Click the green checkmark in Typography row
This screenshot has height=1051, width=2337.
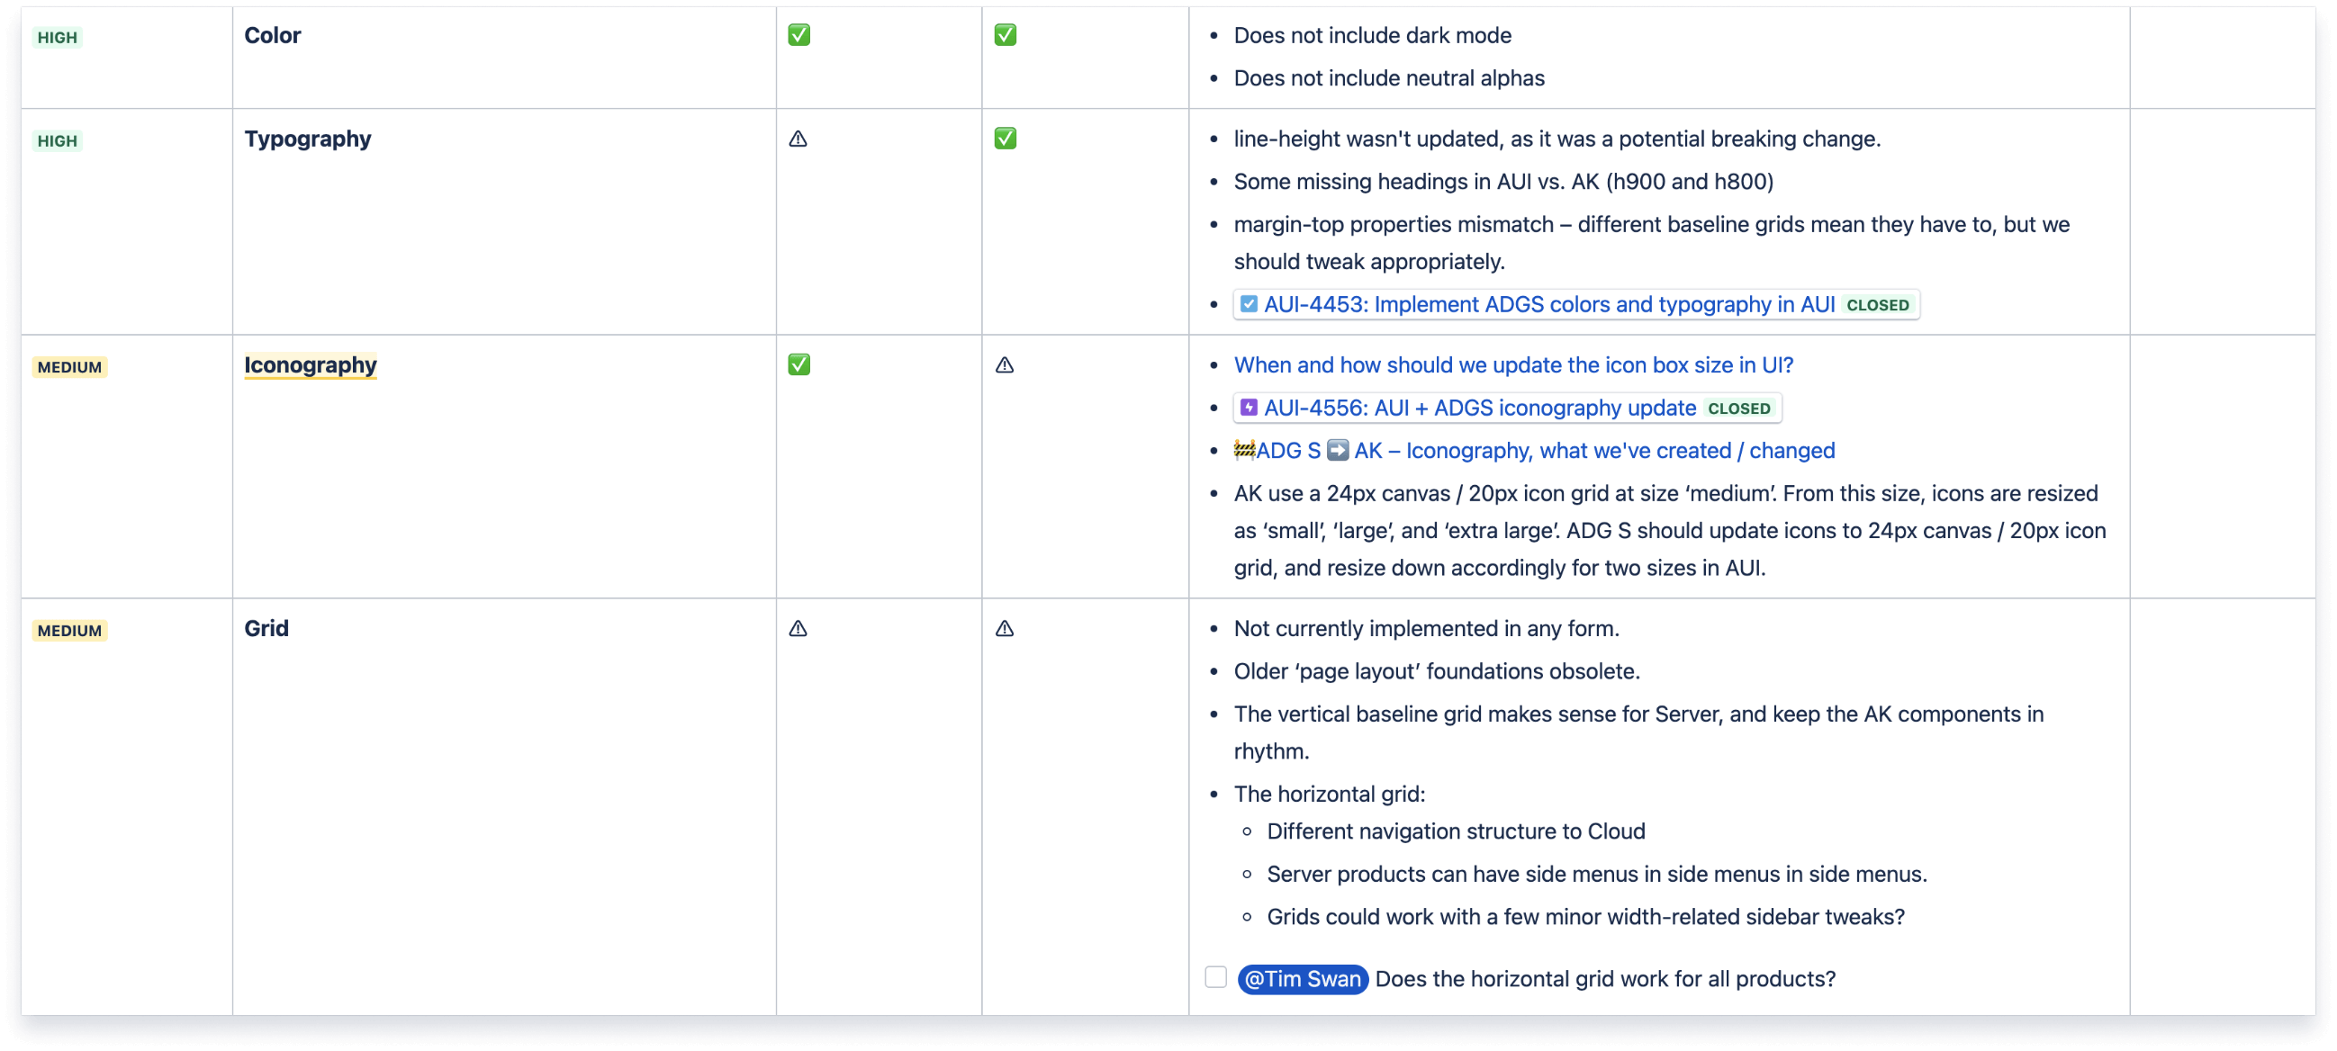tap(1005, 139)
